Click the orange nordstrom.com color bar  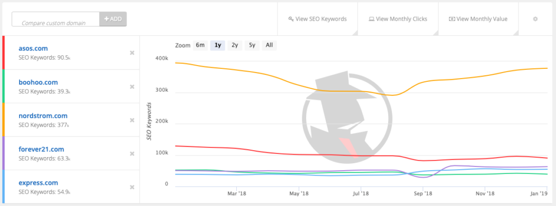click(3, 120)
